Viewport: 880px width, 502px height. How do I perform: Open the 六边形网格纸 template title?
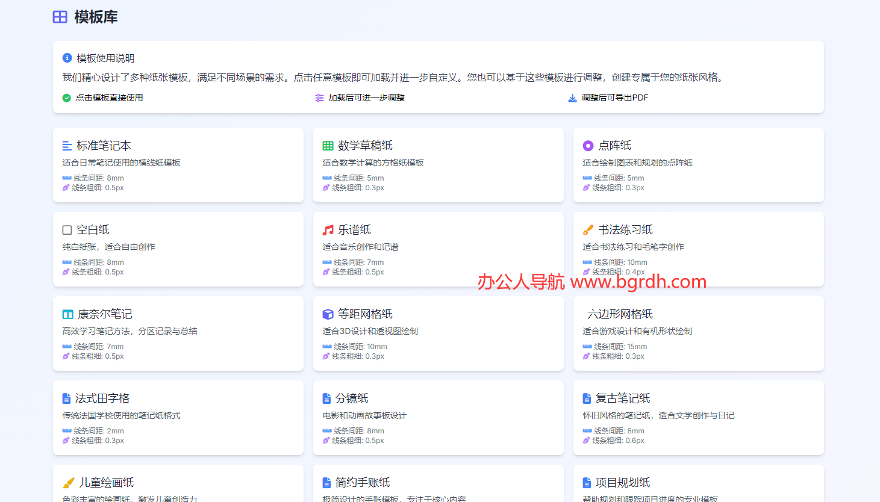[x=620, y=314]
